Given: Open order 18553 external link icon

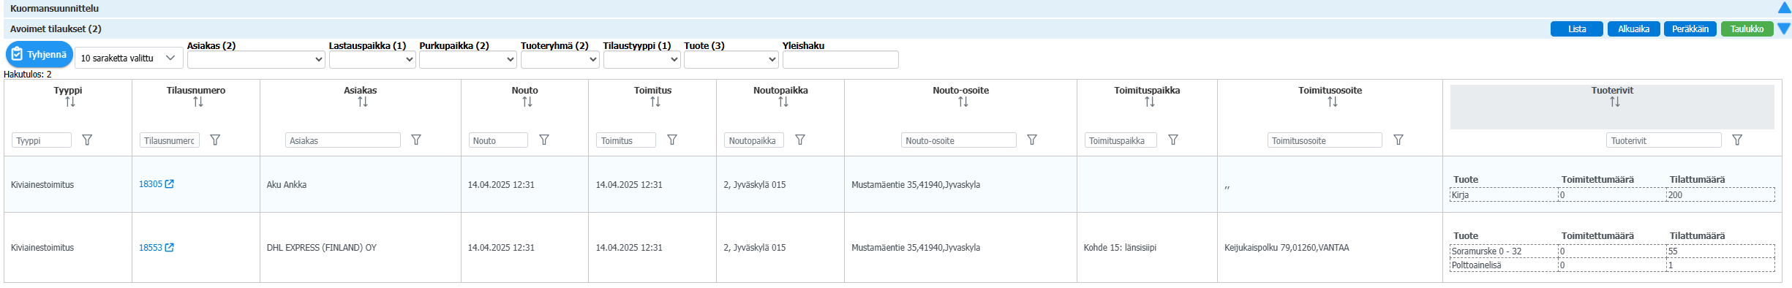Looking at the screenshot, I should coord(170,248).
